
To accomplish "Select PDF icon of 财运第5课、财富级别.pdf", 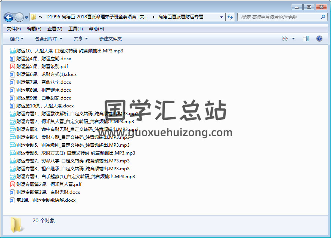I will pyautogui.click(x=12, y=66).
